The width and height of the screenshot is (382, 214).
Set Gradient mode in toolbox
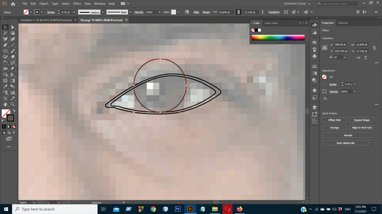(9, 127)
